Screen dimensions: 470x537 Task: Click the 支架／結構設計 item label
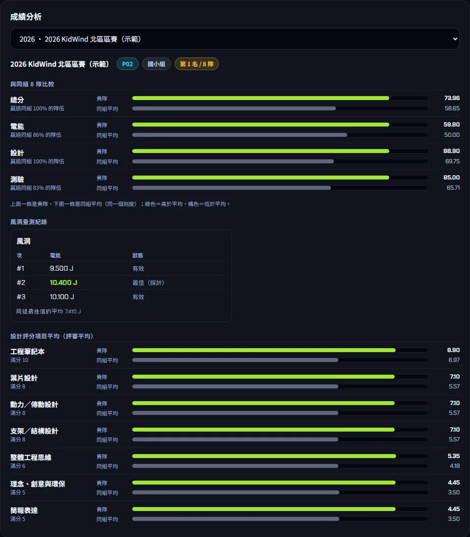point(34,431)
